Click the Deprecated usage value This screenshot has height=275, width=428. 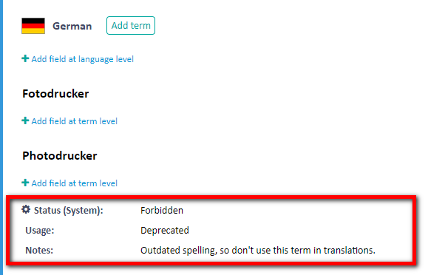coord(165,230)
